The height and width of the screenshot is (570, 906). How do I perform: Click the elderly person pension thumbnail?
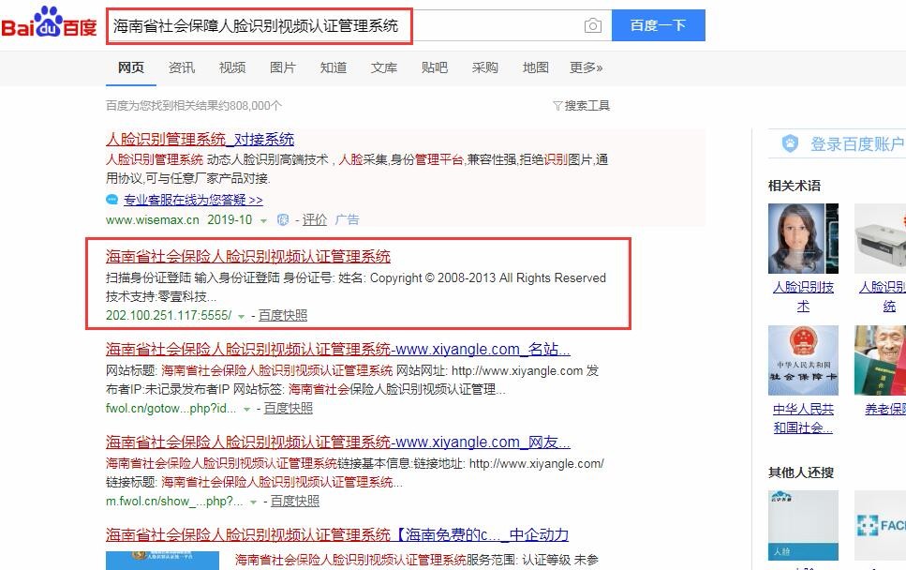880,360
